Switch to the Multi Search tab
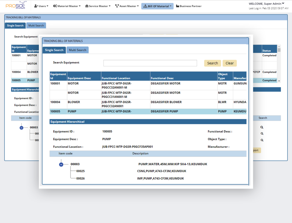 [x=77, y=49]
